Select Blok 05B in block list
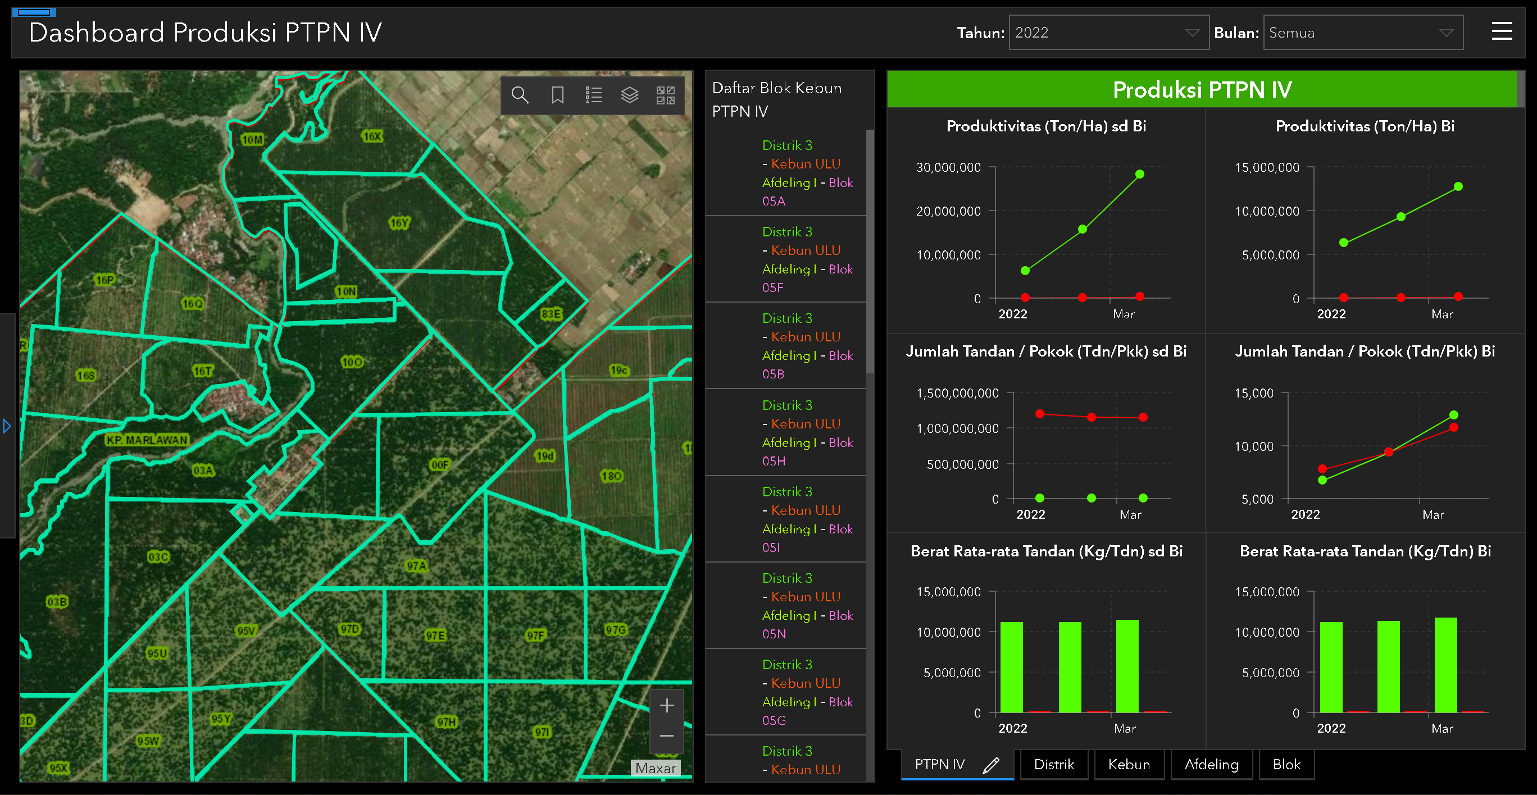The image size is (1537, 795). (786, 346)
